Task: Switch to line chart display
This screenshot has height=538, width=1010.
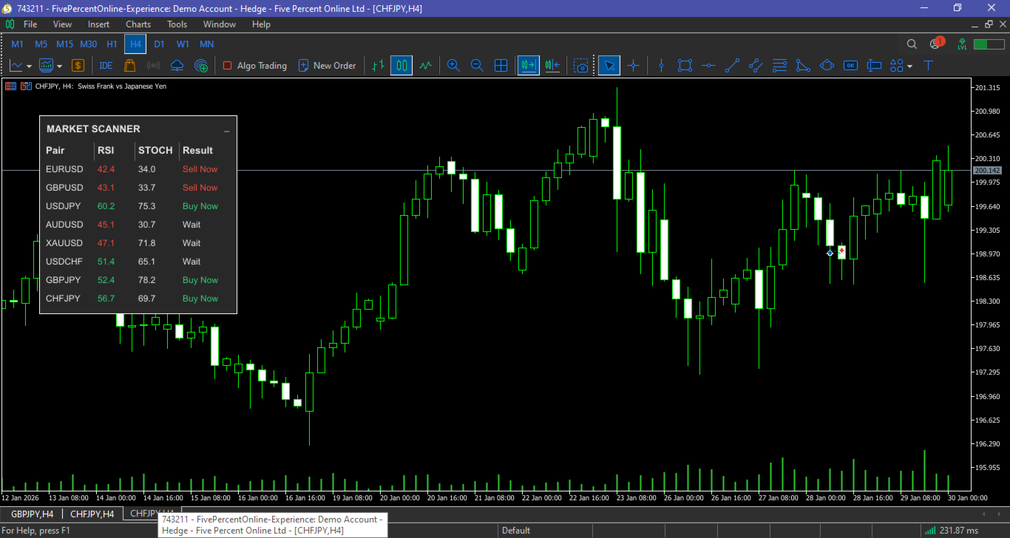Action: (x=425, y=66)
